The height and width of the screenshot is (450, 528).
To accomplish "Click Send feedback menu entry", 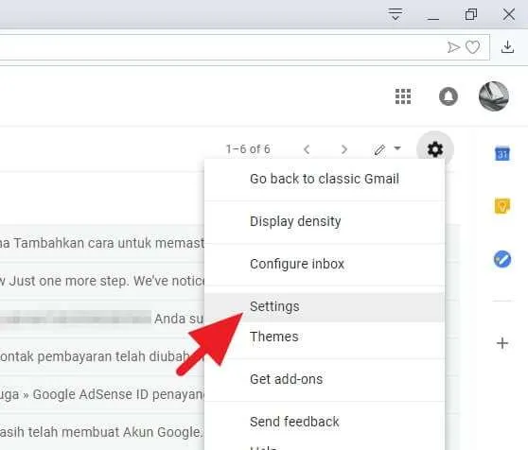I will tap(325, 422).
